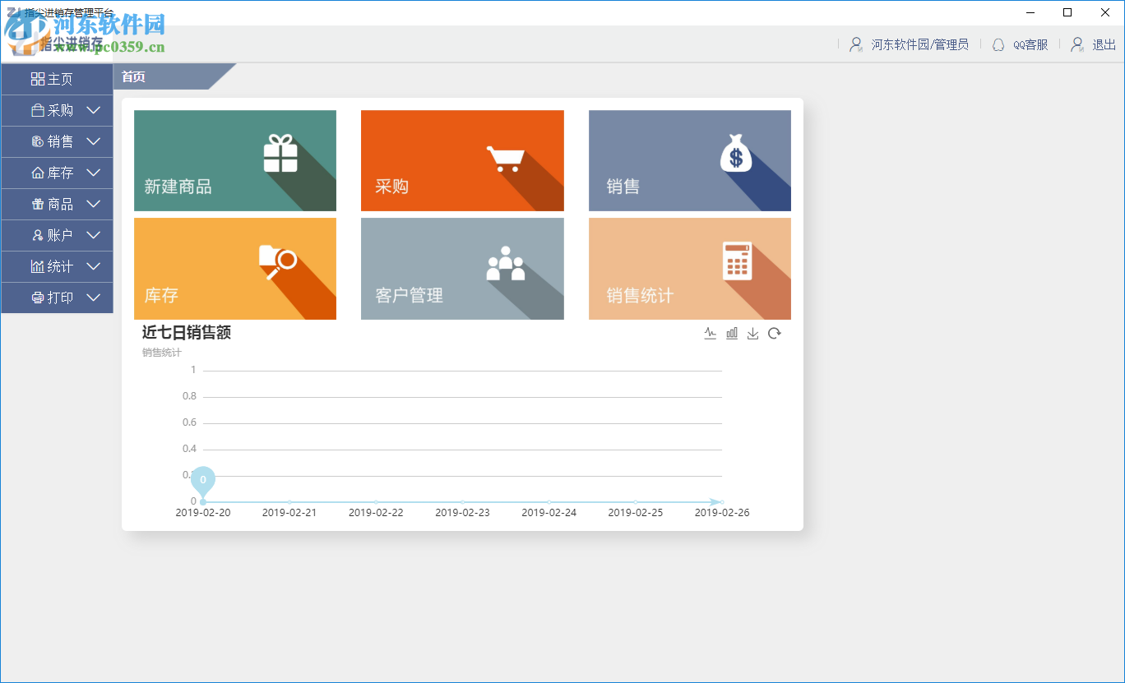This screenshot has width=1125, height=683.
Task: Click the calculator icon on 销售统计 tile
Action: 738,261
